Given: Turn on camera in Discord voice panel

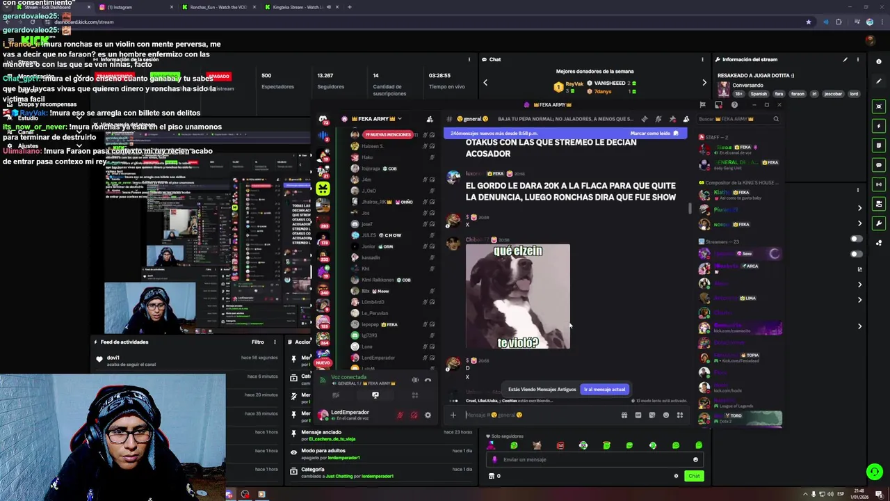Looking at the screenshot, I should point(336,395).
